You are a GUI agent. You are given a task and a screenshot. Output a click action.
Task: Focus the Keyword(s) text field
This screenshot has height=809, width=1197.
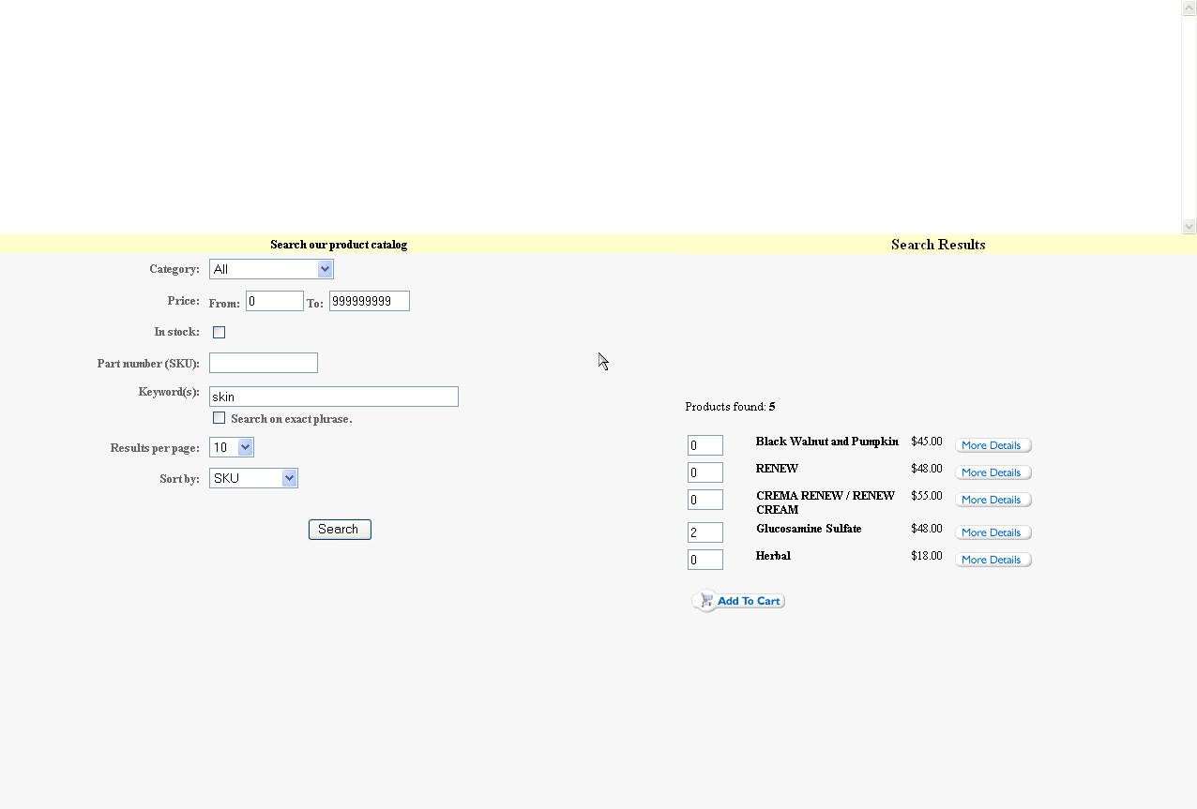click(x=333, y=397)
